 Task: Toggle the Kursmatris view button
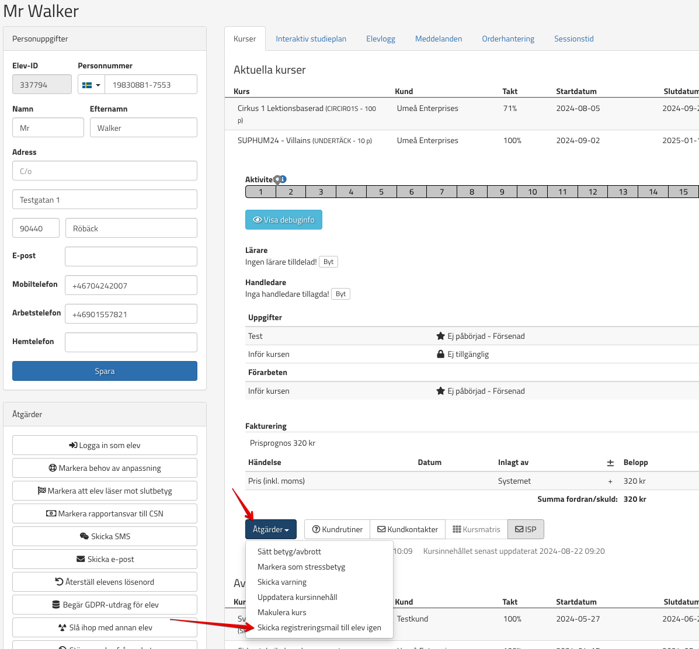[477, 529]
